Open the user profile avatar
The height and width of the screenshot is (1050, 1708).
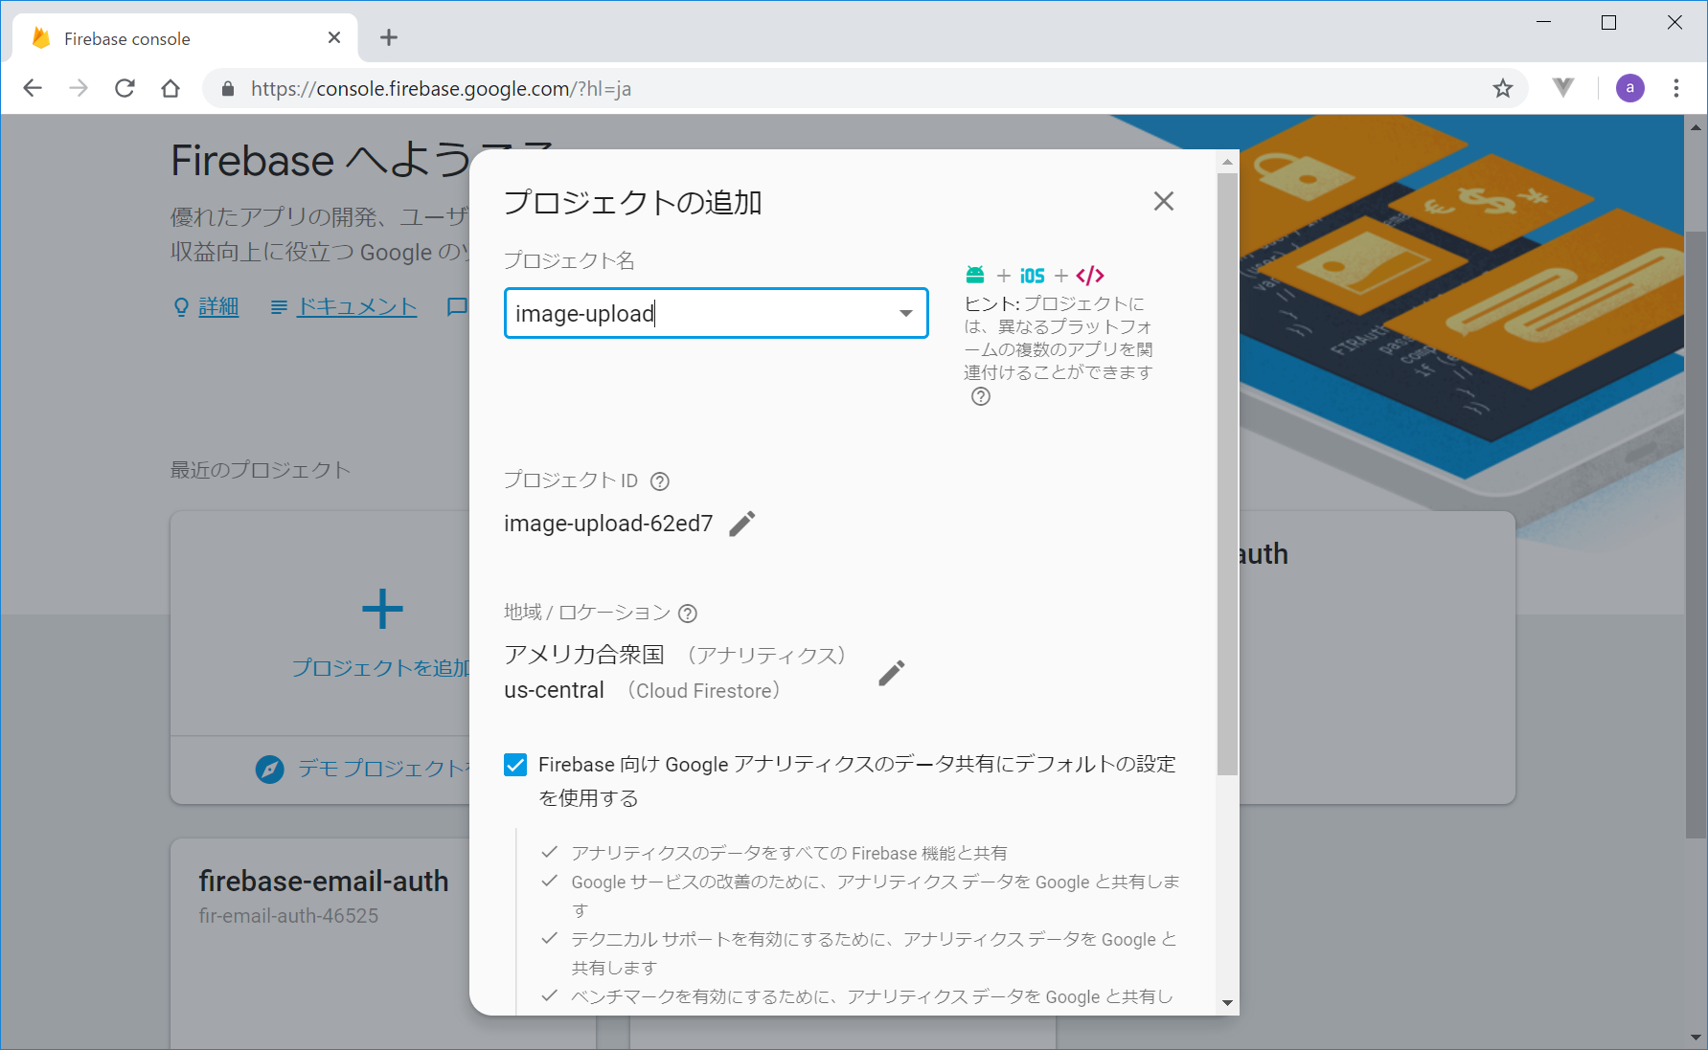tap(1630, 88)
